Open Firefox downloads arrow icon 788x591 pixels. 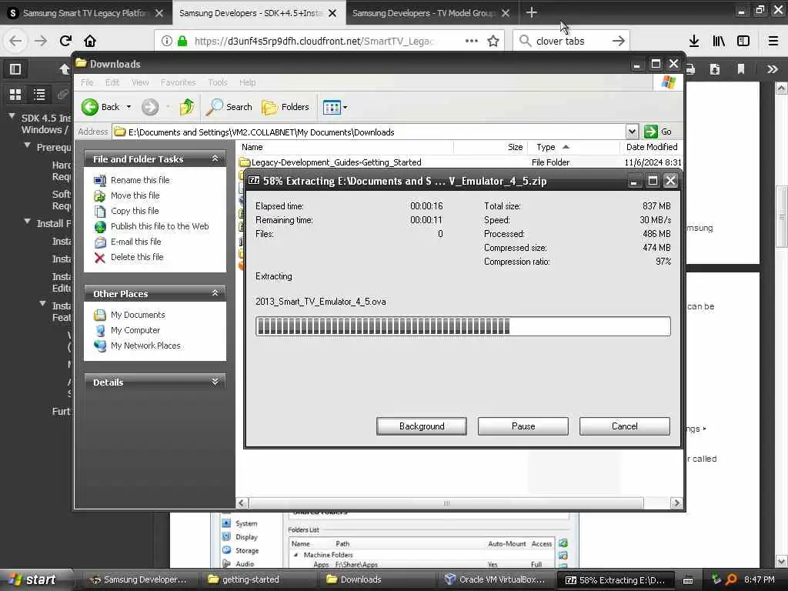click(x=694, y=41)
